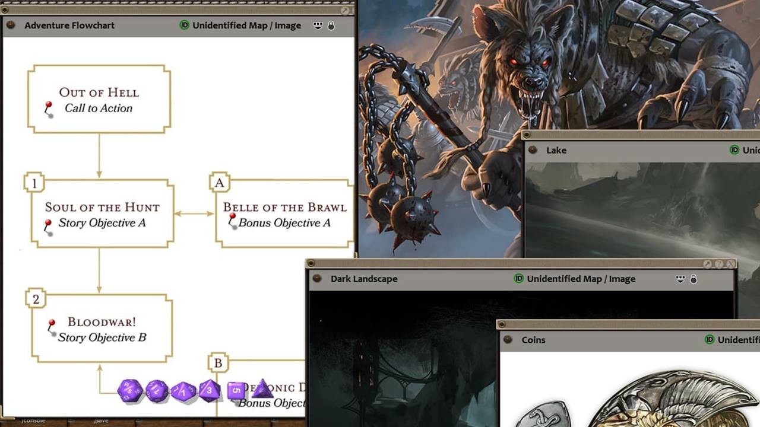760x427 pixels.
Task: Click the radial menu icon on Adventure Flowchart titlebar
Action: [10, 25]
